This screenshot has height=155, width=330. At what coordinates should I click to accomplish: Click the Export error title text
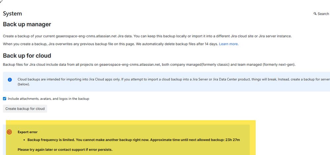coord(27,132)
